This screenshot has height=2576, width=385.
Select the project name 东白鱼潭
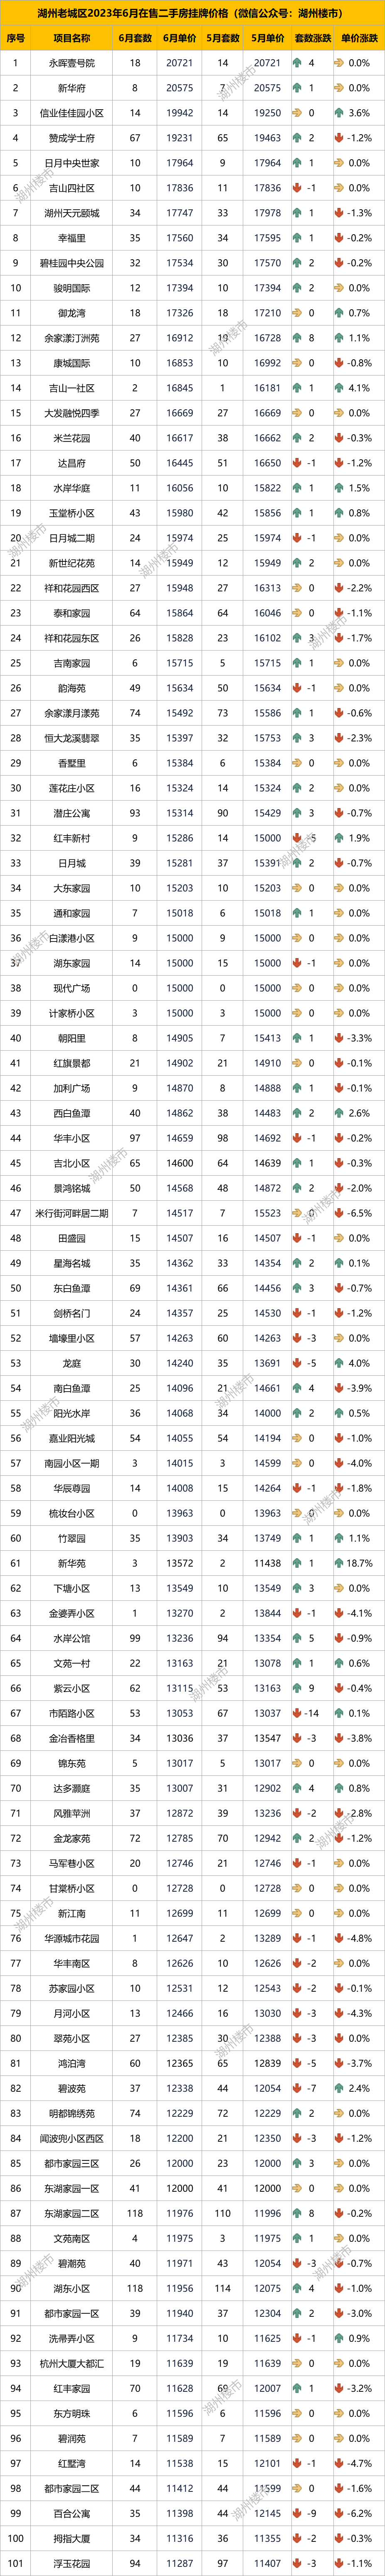[x=72, y=1288]
